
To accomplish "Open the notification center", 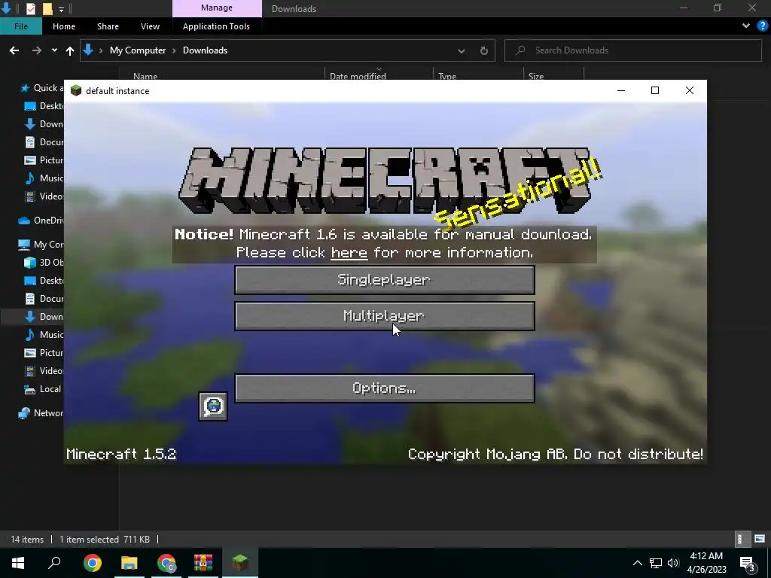I will pyautogui.click(x=748, y=563).
